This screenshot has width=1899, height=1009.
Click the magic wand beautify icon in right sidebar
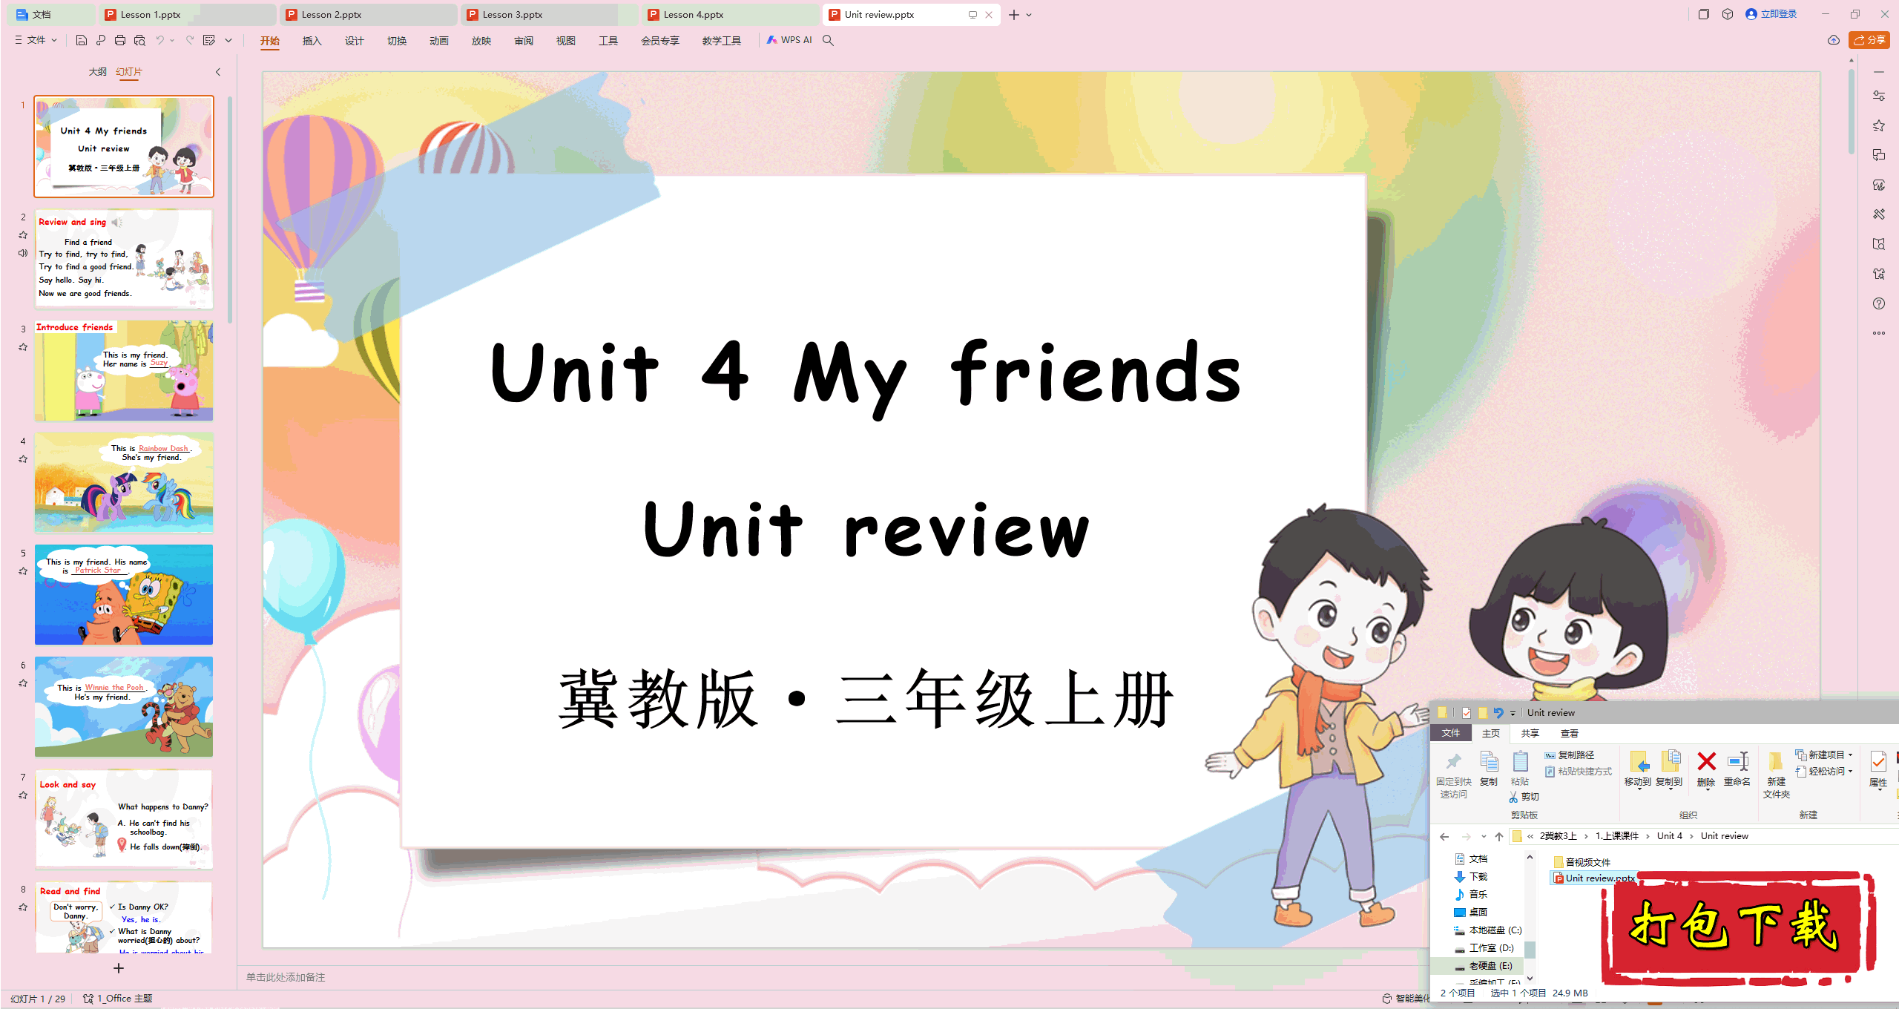coord(1879,214)
